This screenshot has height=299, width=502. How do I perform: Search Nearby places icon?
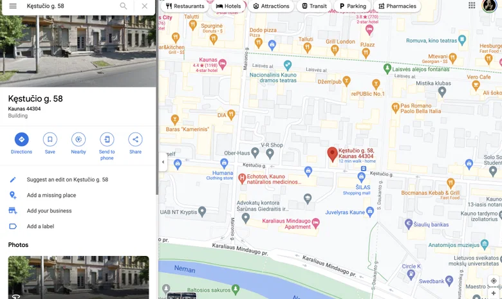[x=79, y=139]
